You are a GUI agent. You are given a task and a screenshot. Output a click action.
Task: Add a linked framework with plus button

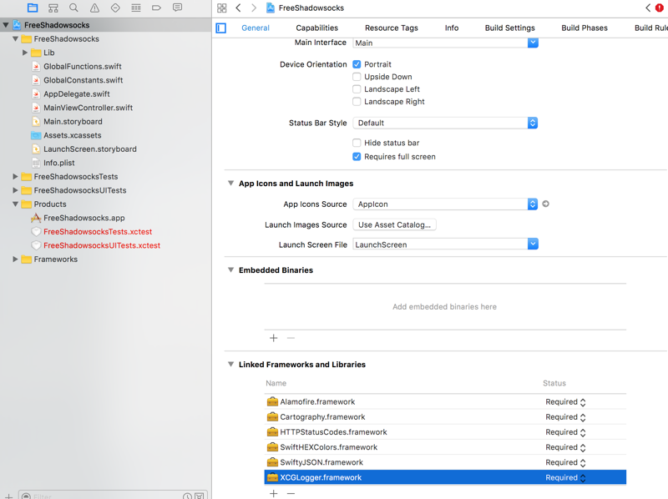click(274, 493)
